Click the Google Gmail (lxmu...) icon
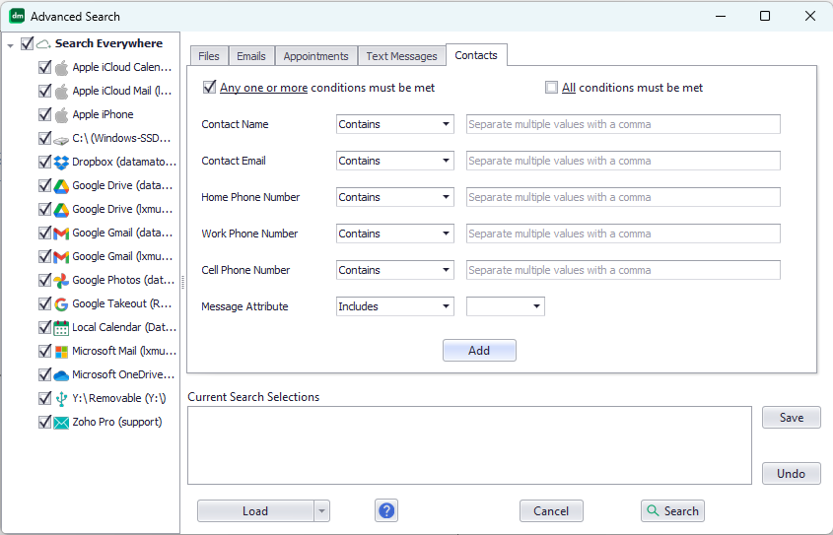Image resolution: width=833 pixels, height=535 pixels. pos(62,257)
